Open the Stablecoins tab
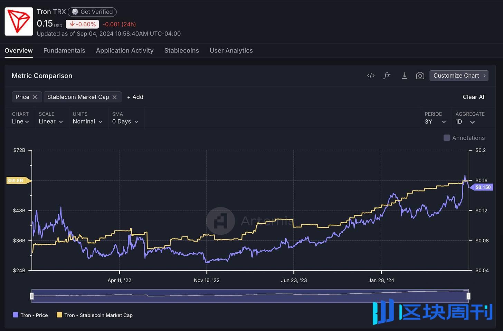The image size is (503, 331). point(182,50)
